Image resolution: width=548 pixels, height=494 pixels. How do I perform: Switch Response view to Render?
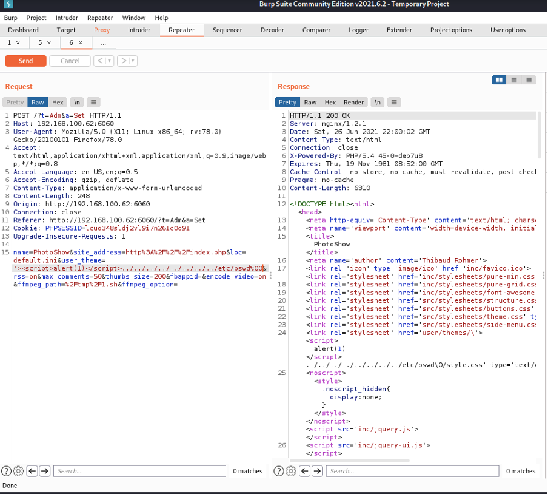[353, 102]
